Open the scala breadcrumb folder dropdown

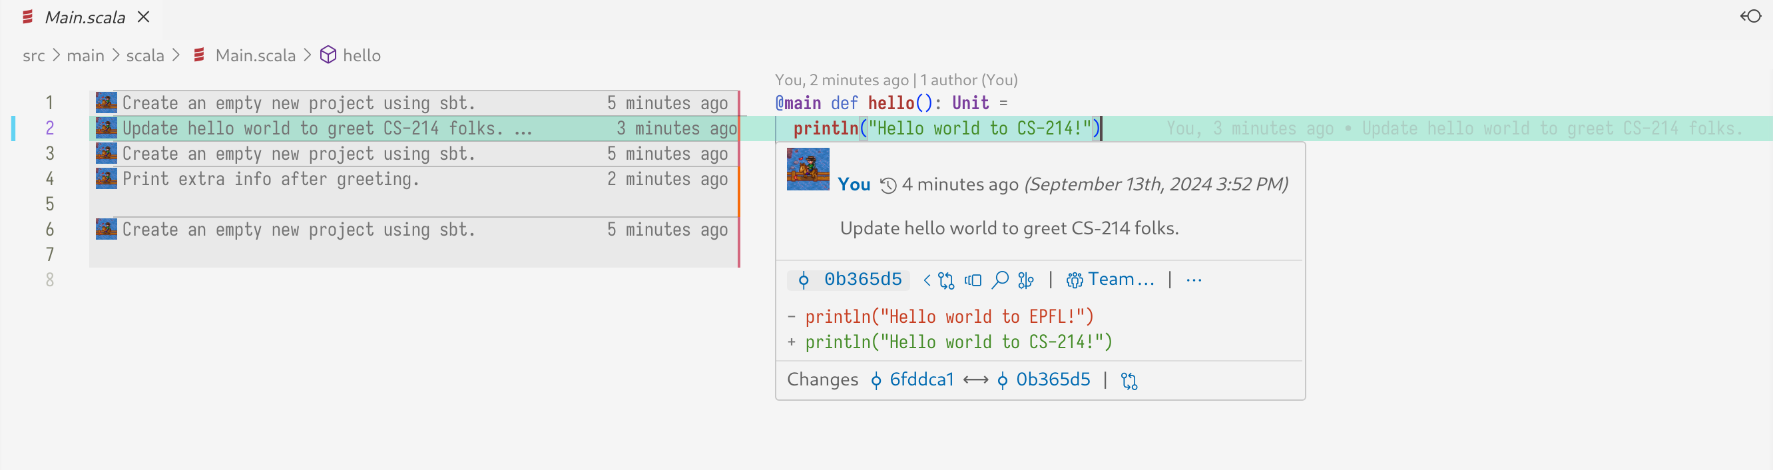click(x=144, y=56)
